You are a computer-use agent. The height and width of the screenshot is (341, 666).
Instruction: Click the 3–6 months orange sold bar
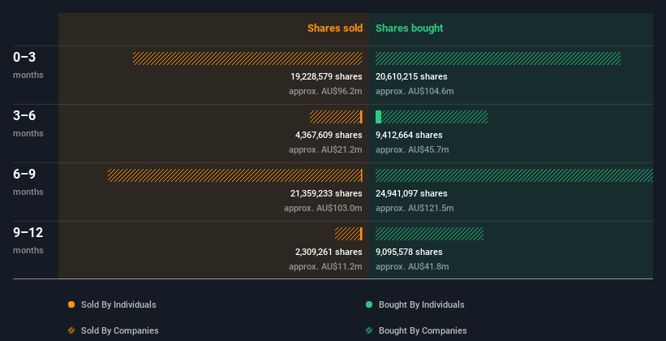pyautogui.click(x=336, y=117)
